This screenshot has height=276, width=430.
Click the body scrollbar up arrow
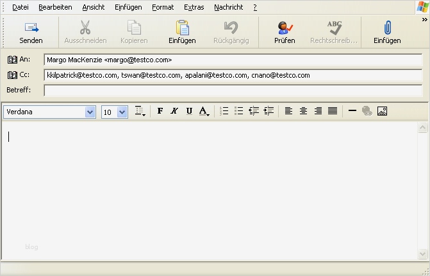point(422,128)
